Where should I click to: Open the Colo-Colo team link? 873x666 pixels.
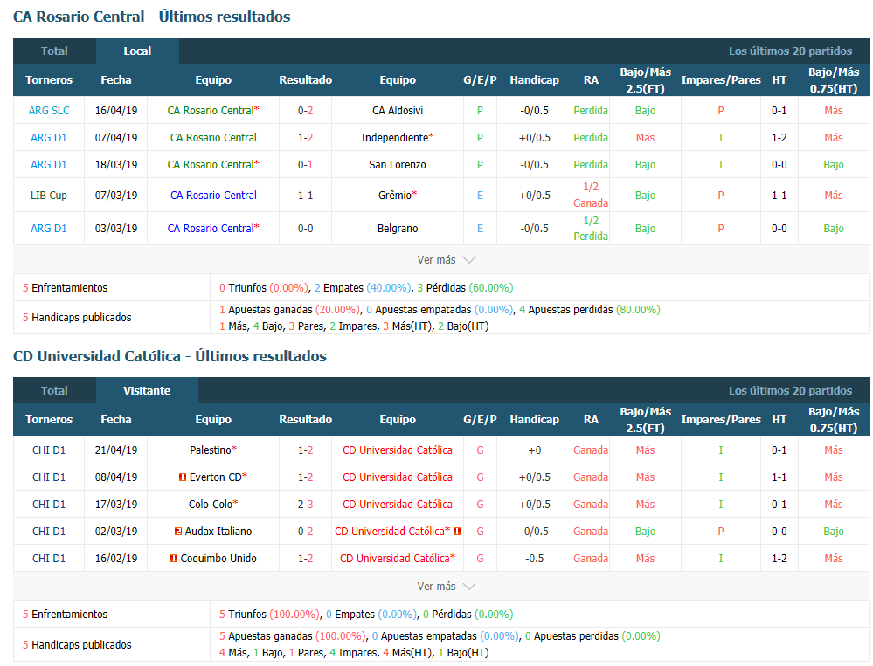pyautogui.click(x=211, y=505)
